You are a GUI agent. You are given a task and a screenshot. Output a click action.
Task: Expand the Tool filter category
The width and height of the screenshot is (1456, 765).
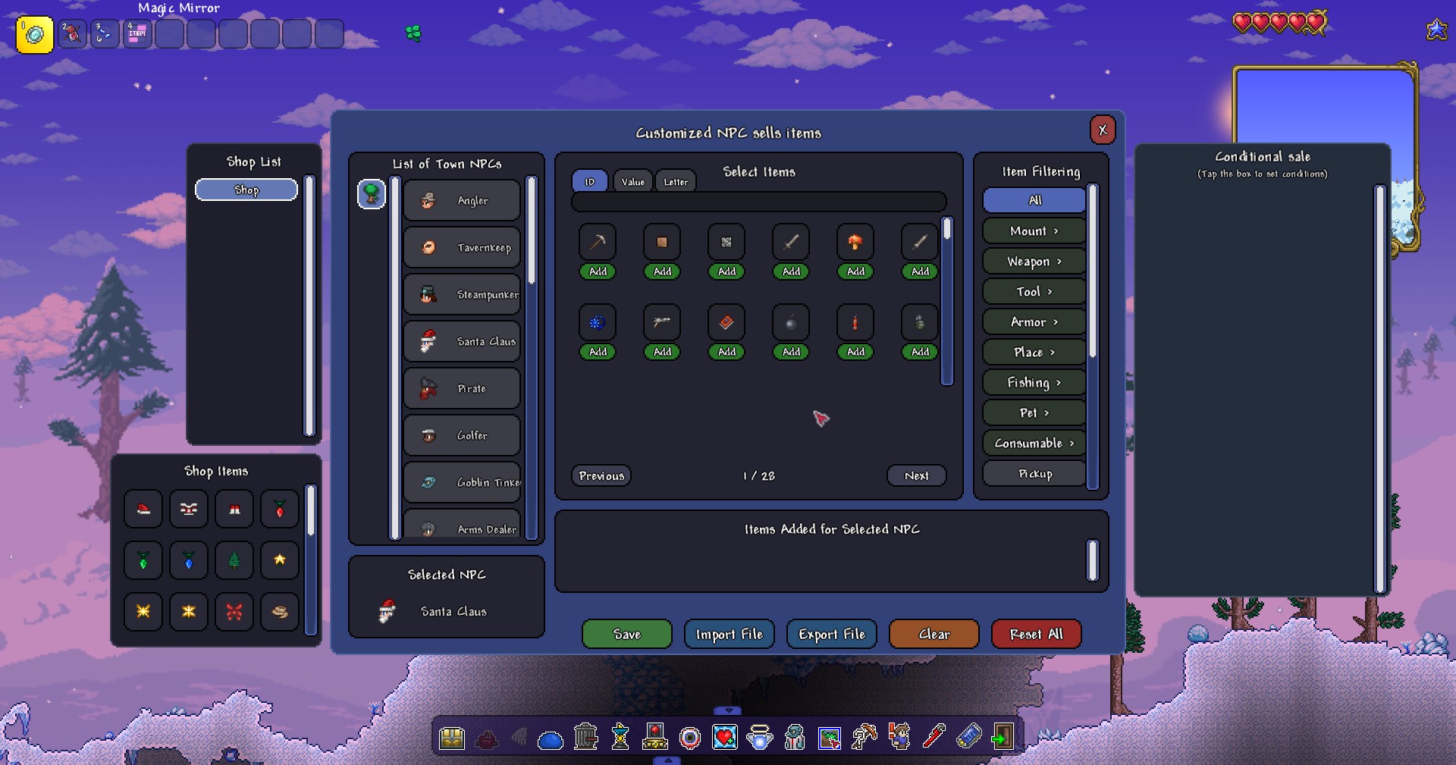point(1034,291)
